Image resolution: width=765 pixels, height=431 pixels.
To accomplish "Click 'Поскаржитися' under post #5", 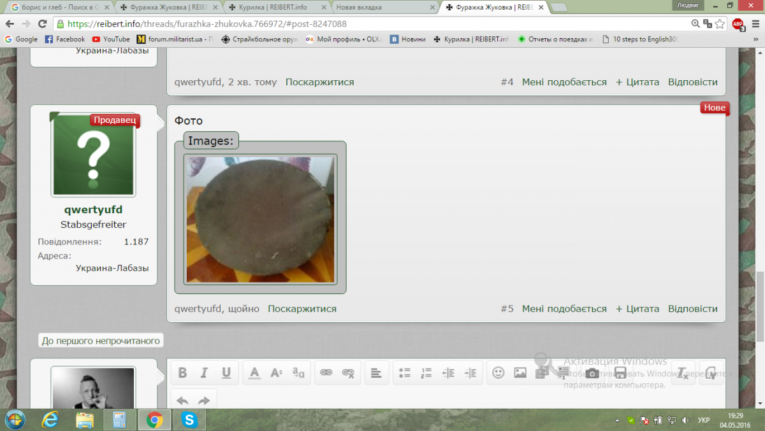I will click(x=302, y=309).
